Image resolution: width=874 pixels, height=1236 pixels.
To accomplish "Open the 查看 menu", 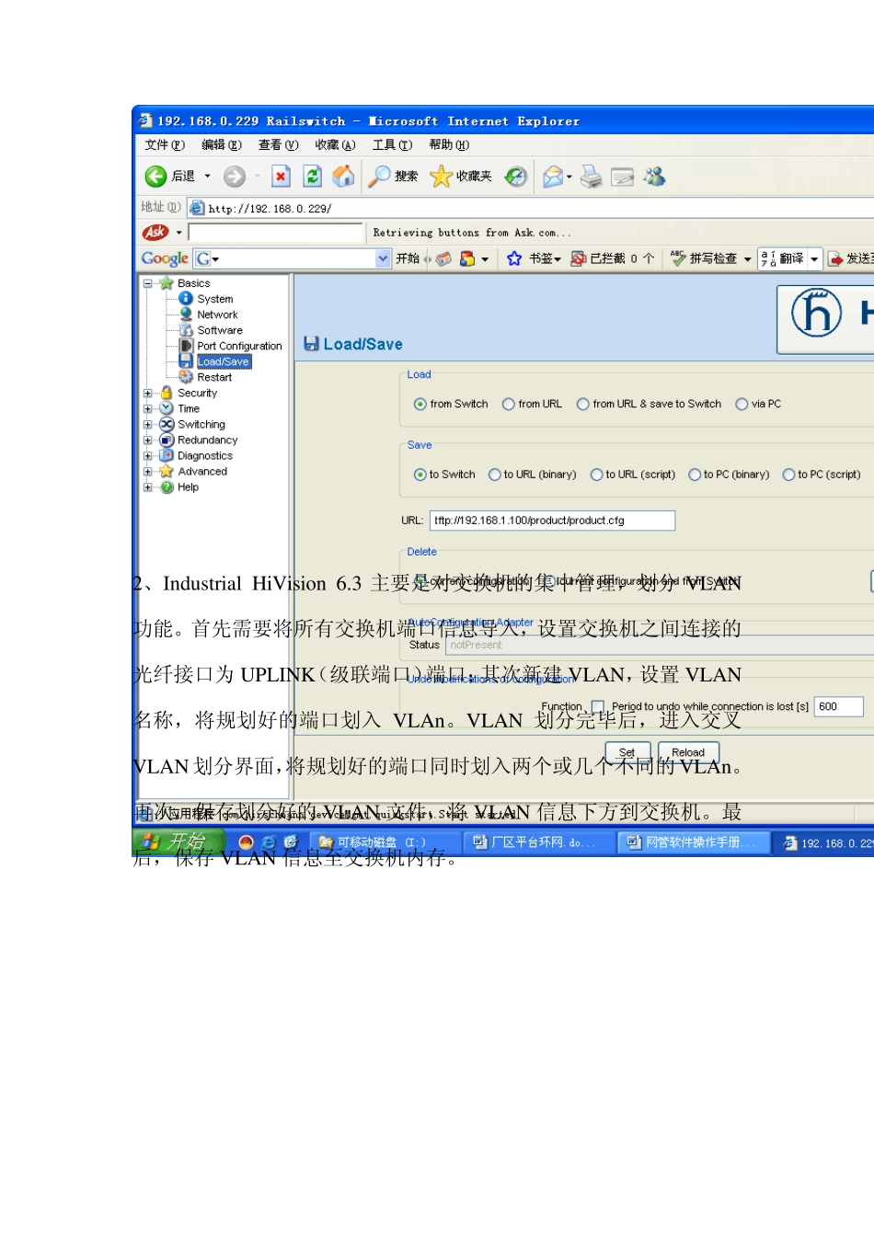I will pyautogui.click(x=279, y=145).
